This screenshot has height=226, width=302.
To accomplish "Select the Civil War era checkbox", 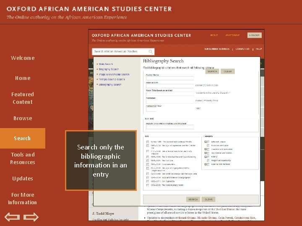I will [x=148, y=161].
